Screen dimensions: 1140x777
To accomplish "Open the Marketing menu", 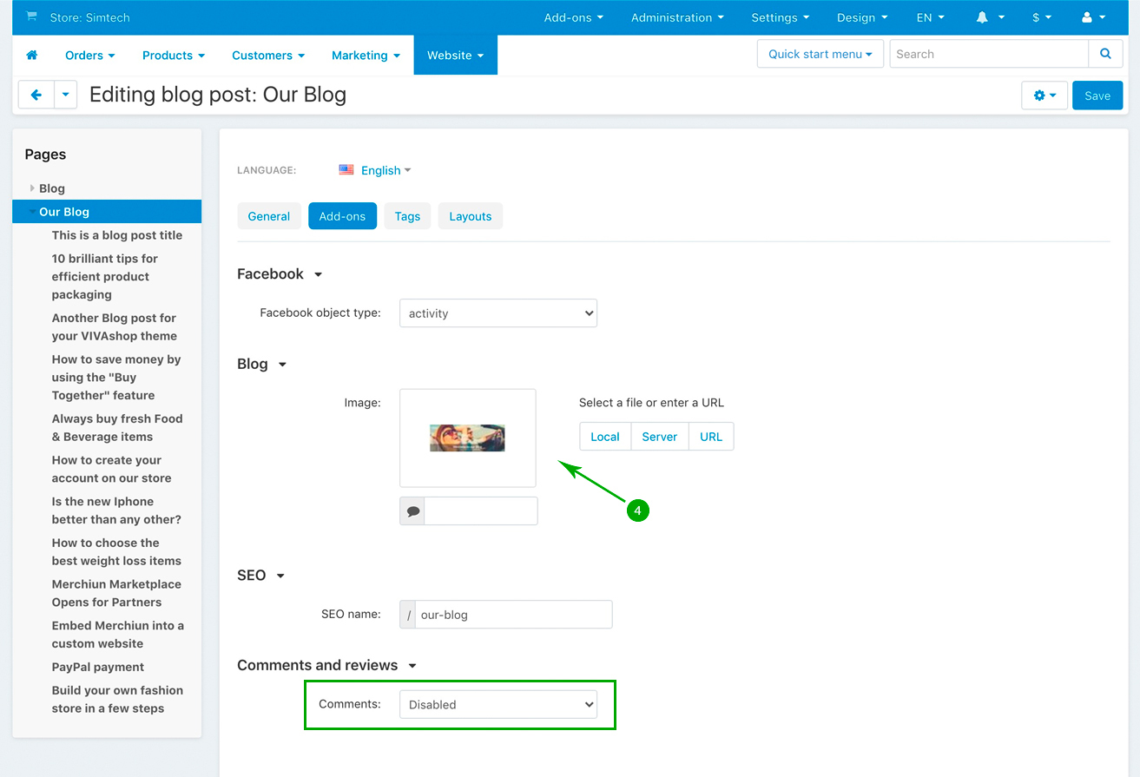I will pyautogui.click(x=366, y=55).
